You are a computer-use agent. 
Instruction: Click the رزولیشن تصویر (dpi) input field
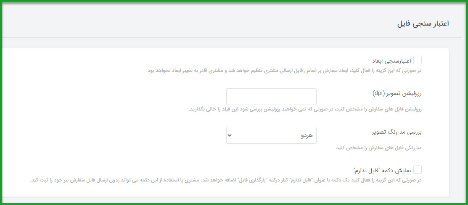(x=271, y=96)
